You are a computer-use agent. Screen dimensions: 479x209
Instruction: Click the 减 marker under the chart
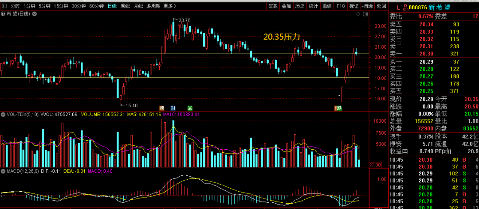[x=190, y=108]
